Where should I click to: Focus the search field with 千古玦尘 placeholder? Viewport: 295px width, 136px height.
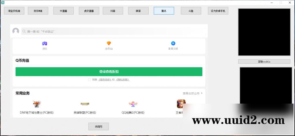tap(113, 31)
